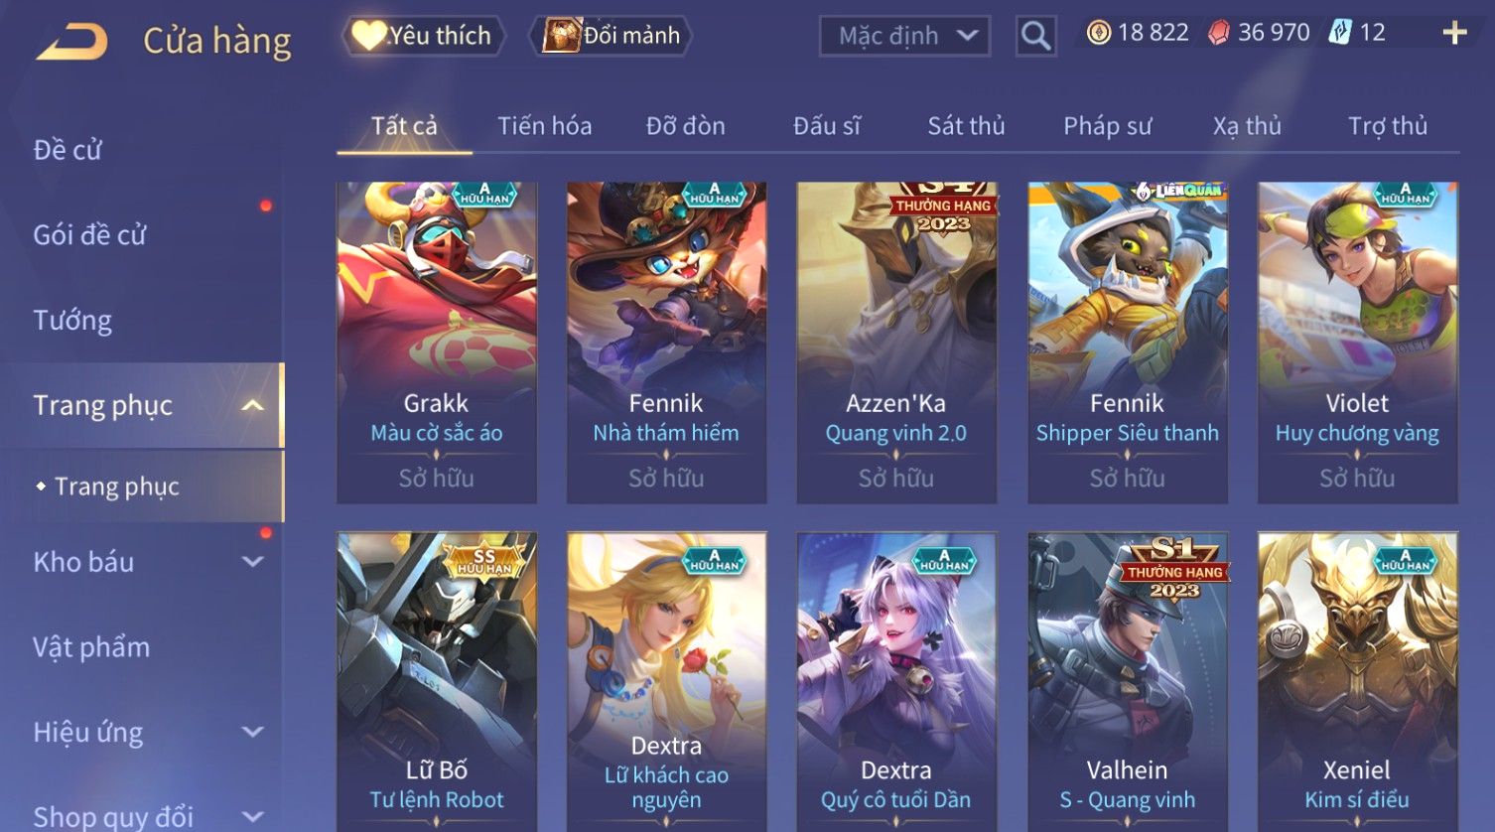Screen dimensions: 1495x832
Task: Select the Grakk Màu cờ sắc áo skin
Action: click(x=437, y=343)
